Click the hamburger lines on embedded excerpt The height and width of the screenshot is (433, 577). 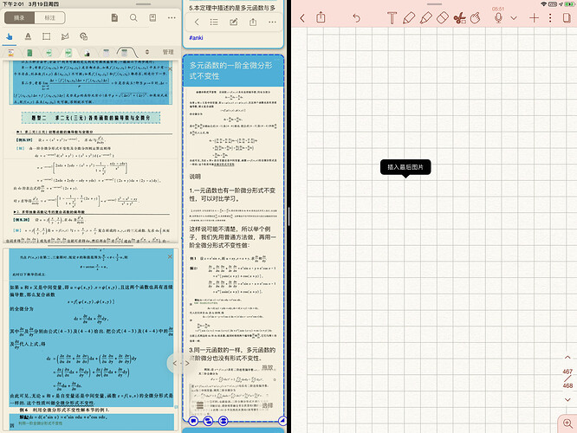[200, 405]
